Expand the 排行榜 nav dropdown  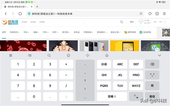pos(66,32)
